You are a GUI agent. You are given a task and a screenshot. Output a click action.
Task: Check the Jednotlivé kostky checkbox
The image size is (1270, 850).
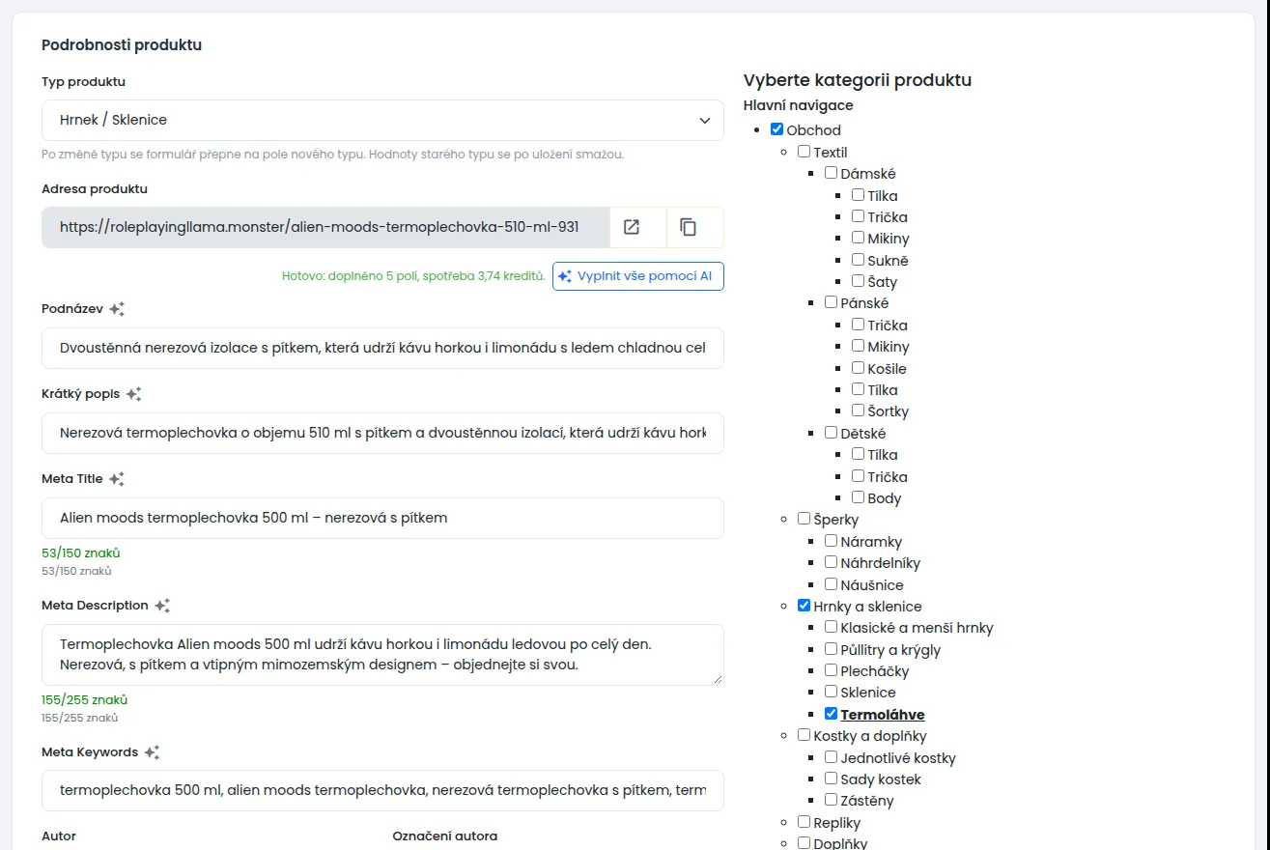coord(831,757)
